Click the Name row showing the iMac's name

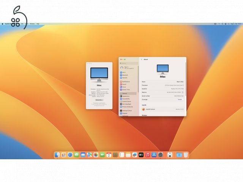coord(163,82)
